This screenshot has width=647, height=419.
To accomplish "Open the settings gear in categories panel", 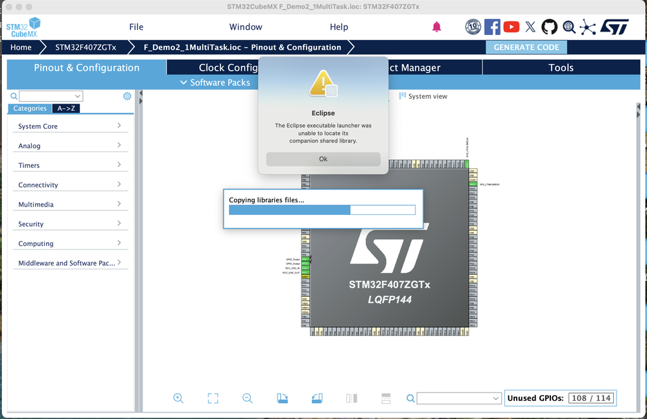I will point(127,96).
